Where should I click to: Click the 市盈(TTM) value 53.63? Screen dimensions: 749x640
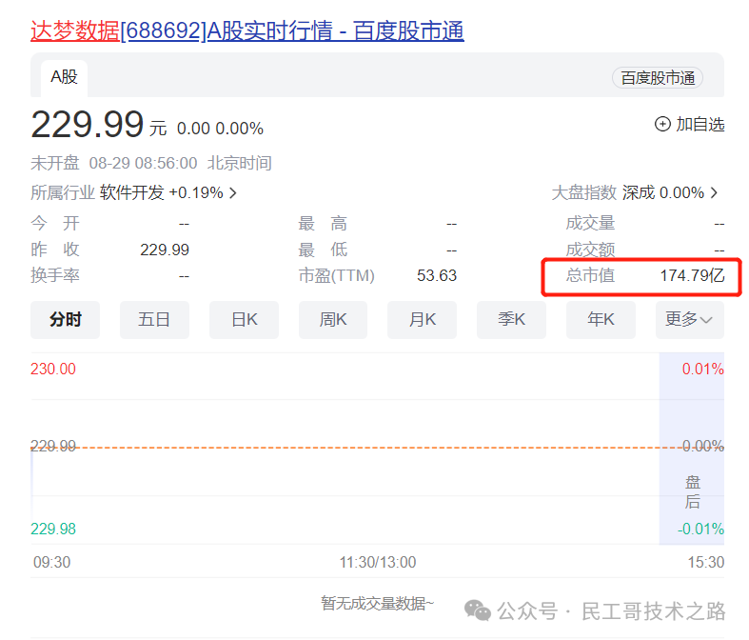437,276
